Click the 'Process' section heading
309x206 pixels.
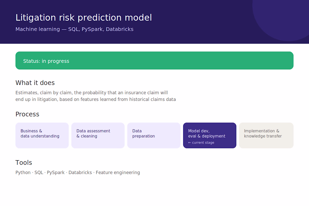pos(28,114)
